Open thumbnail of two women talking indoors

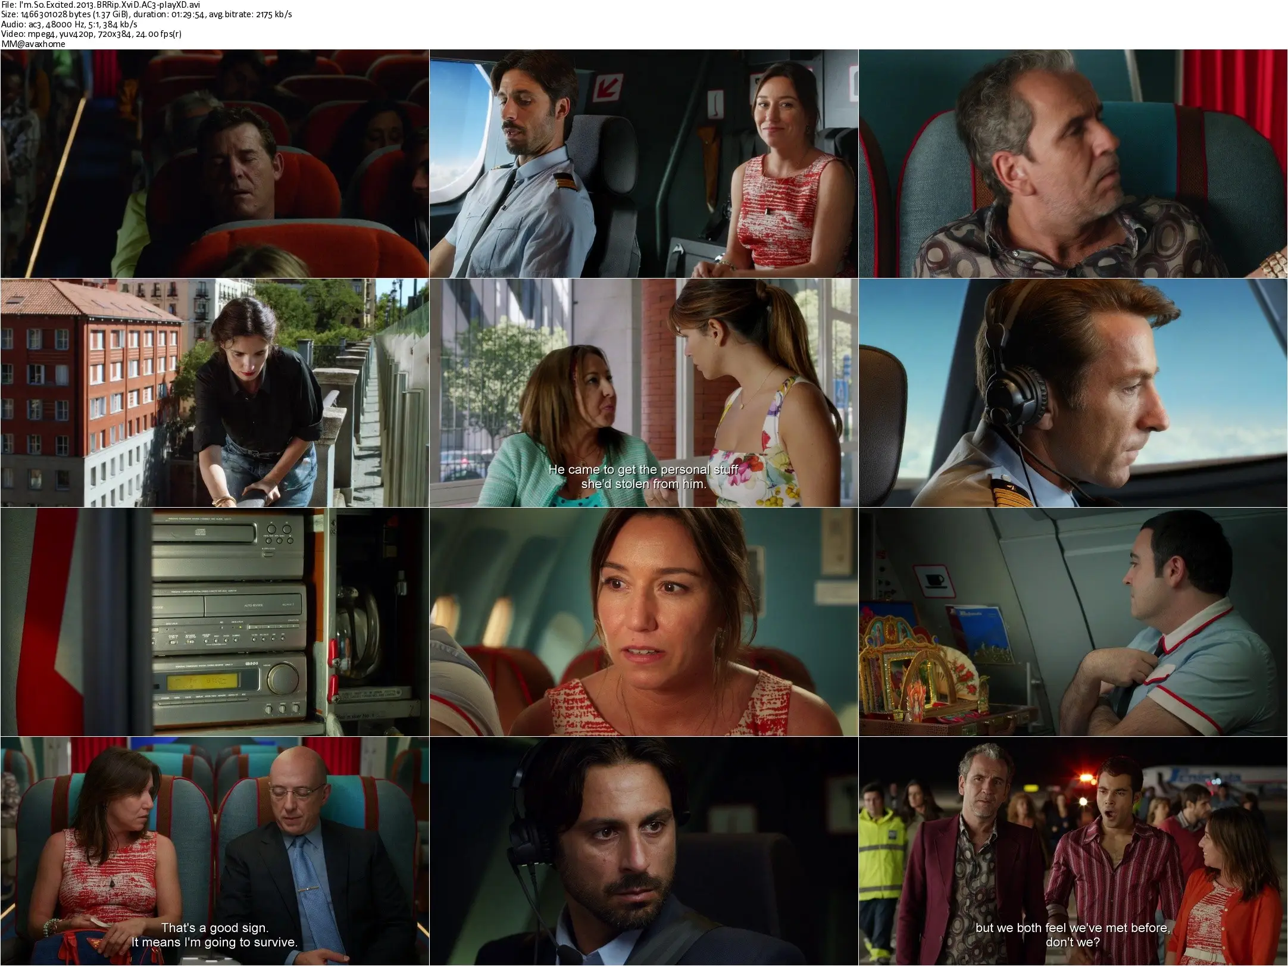pyautogui.click(x=644, y=393)
